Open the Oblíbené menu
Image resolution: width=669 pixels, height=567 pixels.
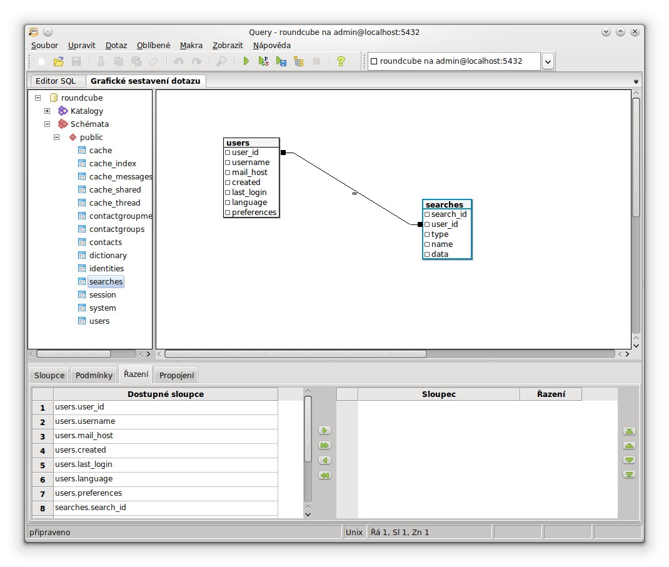pos(153,45)
